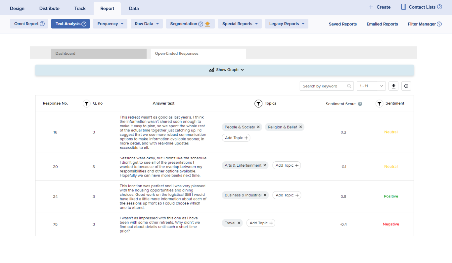Switch to the Dashboard tab
Viewport: 452px width, 263px height.
(99, 54)
